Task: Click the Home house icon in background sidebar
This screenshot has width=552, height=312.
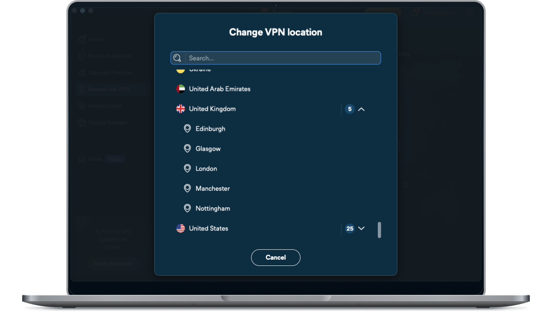Action: click(x=82, y=39)
